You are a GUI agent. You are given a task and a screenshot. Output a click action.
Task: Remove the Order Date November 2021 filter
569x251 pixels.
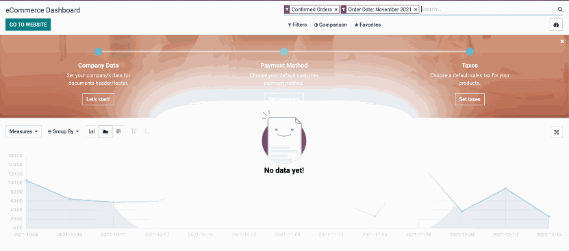[416, 10]
